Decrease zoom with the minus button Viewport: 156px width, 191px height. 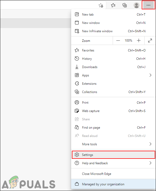(x=118, y=41)
